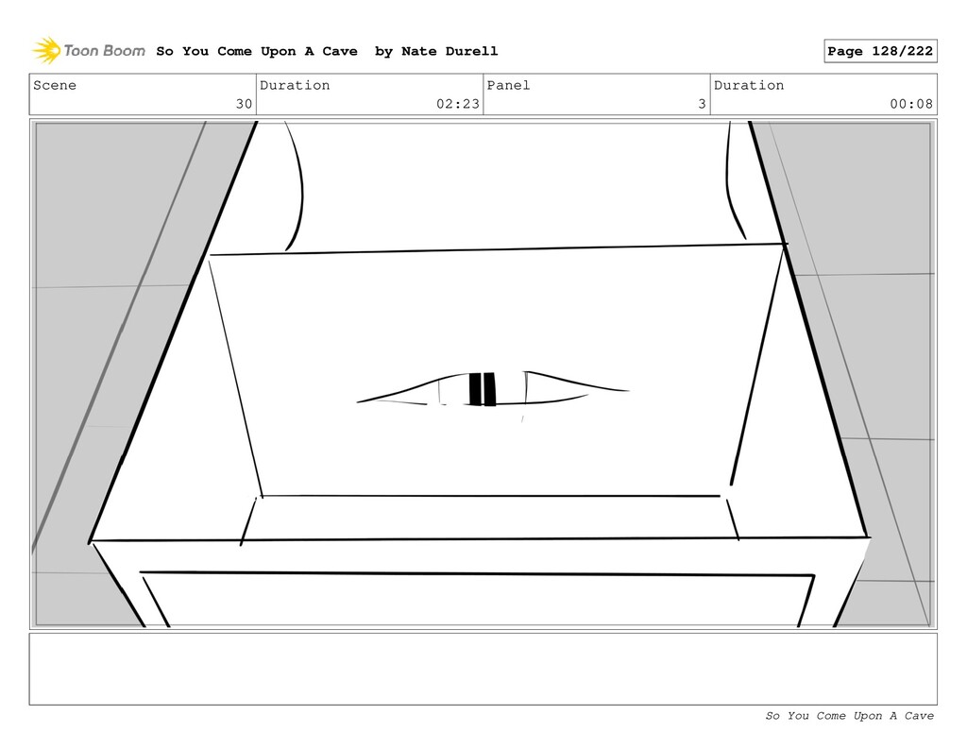This screenshot has width=967, height=749.
Task: Click the Toon Boom logo
Action: [x=89, y=51]
